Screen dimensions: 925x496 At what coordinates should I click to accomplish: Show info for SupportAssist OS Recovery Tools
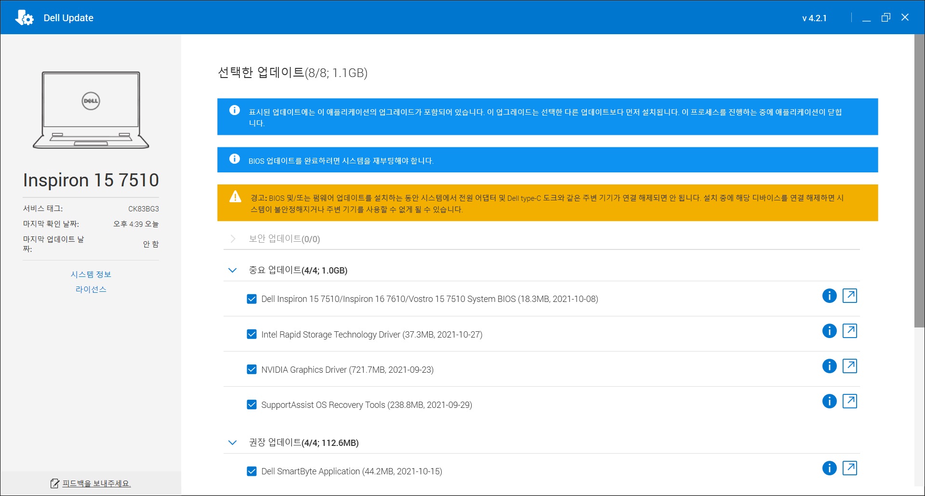point(829,401)
